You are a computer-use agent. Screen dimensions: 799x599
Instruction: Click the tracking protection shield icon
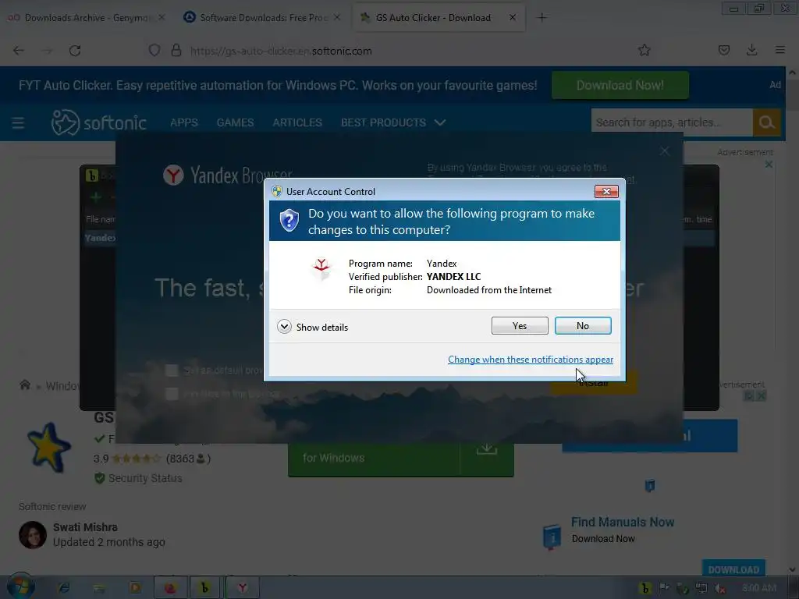click(154, 51)
